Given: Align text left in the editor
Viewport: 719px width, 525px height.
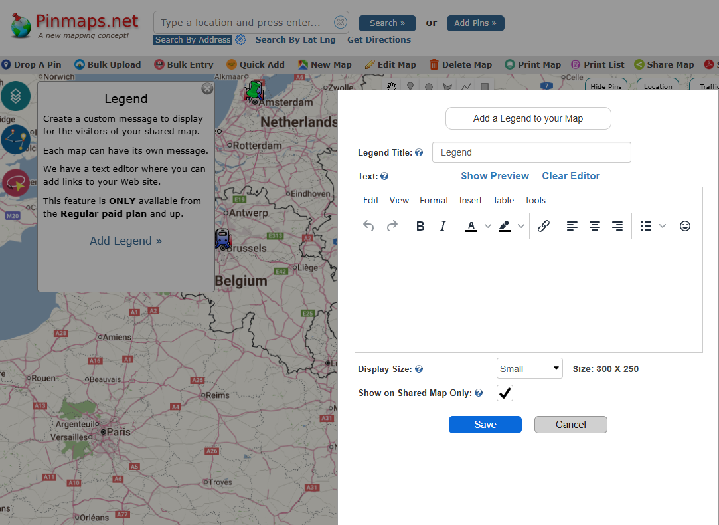Looking at the screenshot, I should coord(572,226).
